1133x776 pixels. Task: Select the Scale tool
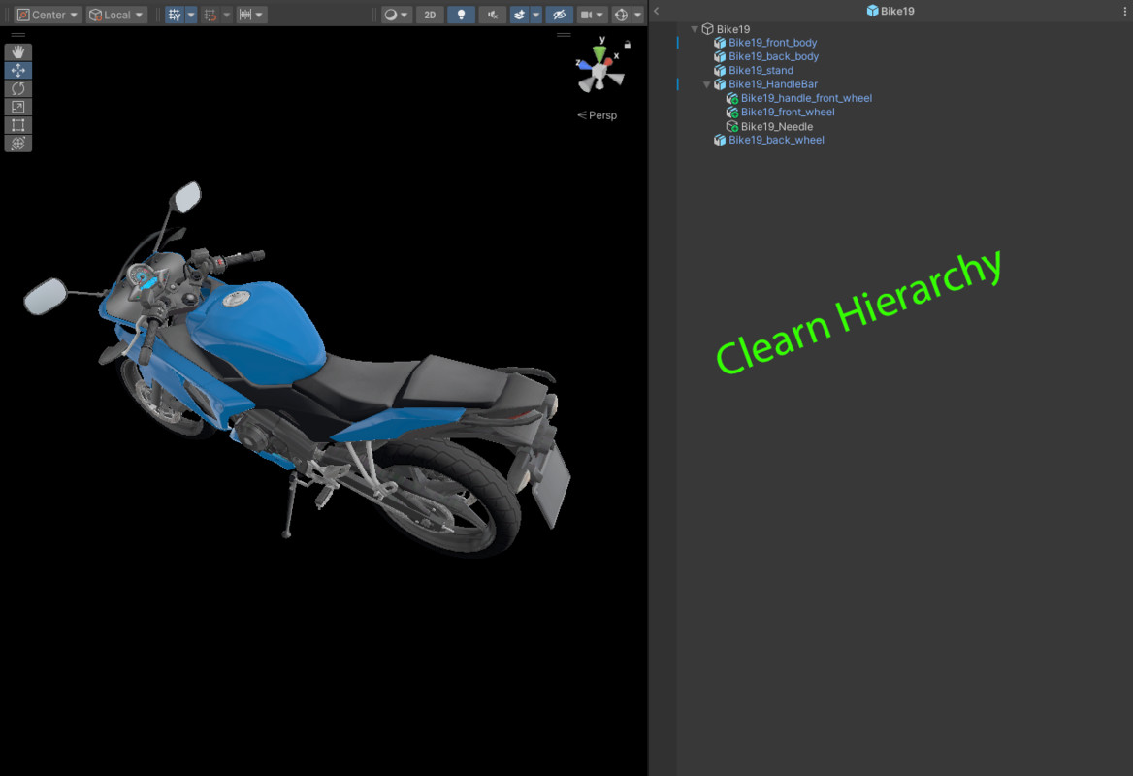[x=17, y=106]
